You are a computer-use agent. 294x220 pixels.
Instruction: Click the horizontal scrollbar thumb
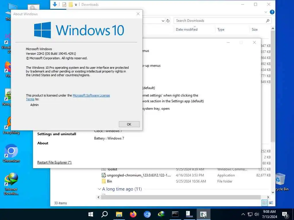click(x=181, y=197)
